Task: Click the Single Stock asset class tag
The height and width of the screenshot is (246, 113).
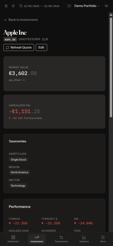Action: [18, 160]
